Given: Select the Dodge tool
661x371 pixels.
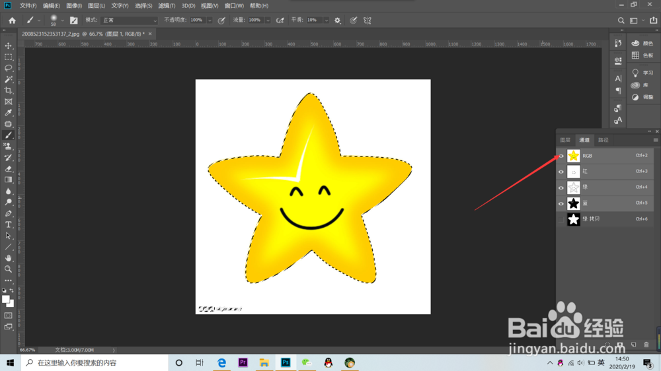Looking at the screenshot, I should (8, 202).
